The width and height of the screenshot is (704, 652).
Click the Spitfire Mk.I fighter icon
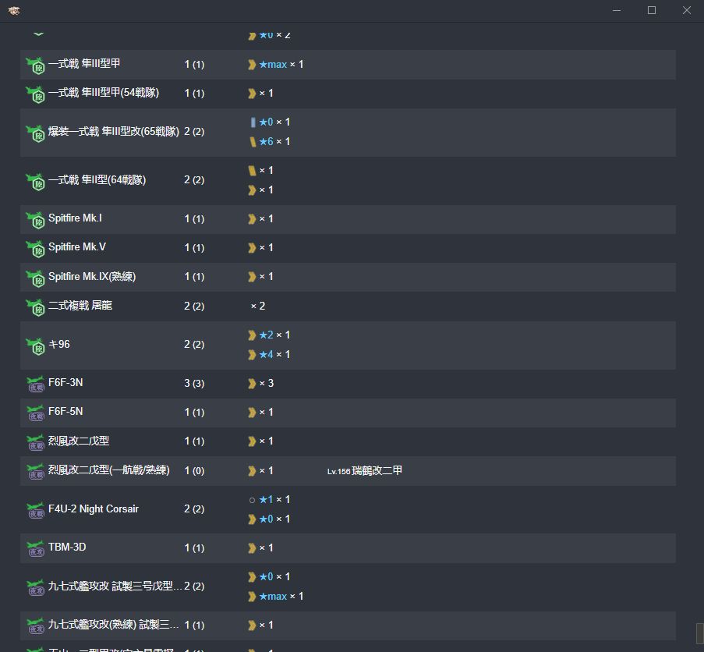(35, 219)
